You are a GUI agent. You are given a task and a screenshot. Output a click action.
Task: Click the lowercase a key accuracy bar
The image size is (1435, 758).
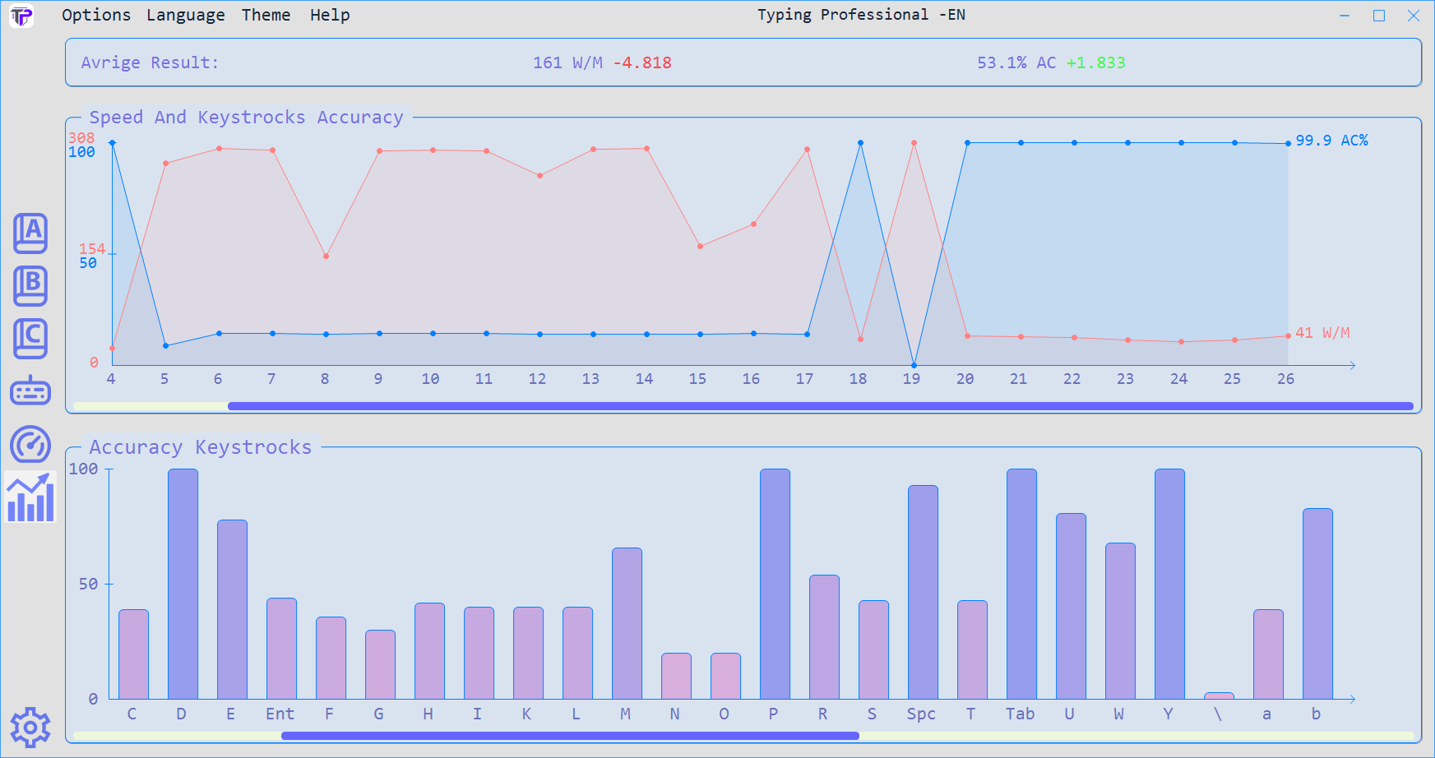[1268, 654]
